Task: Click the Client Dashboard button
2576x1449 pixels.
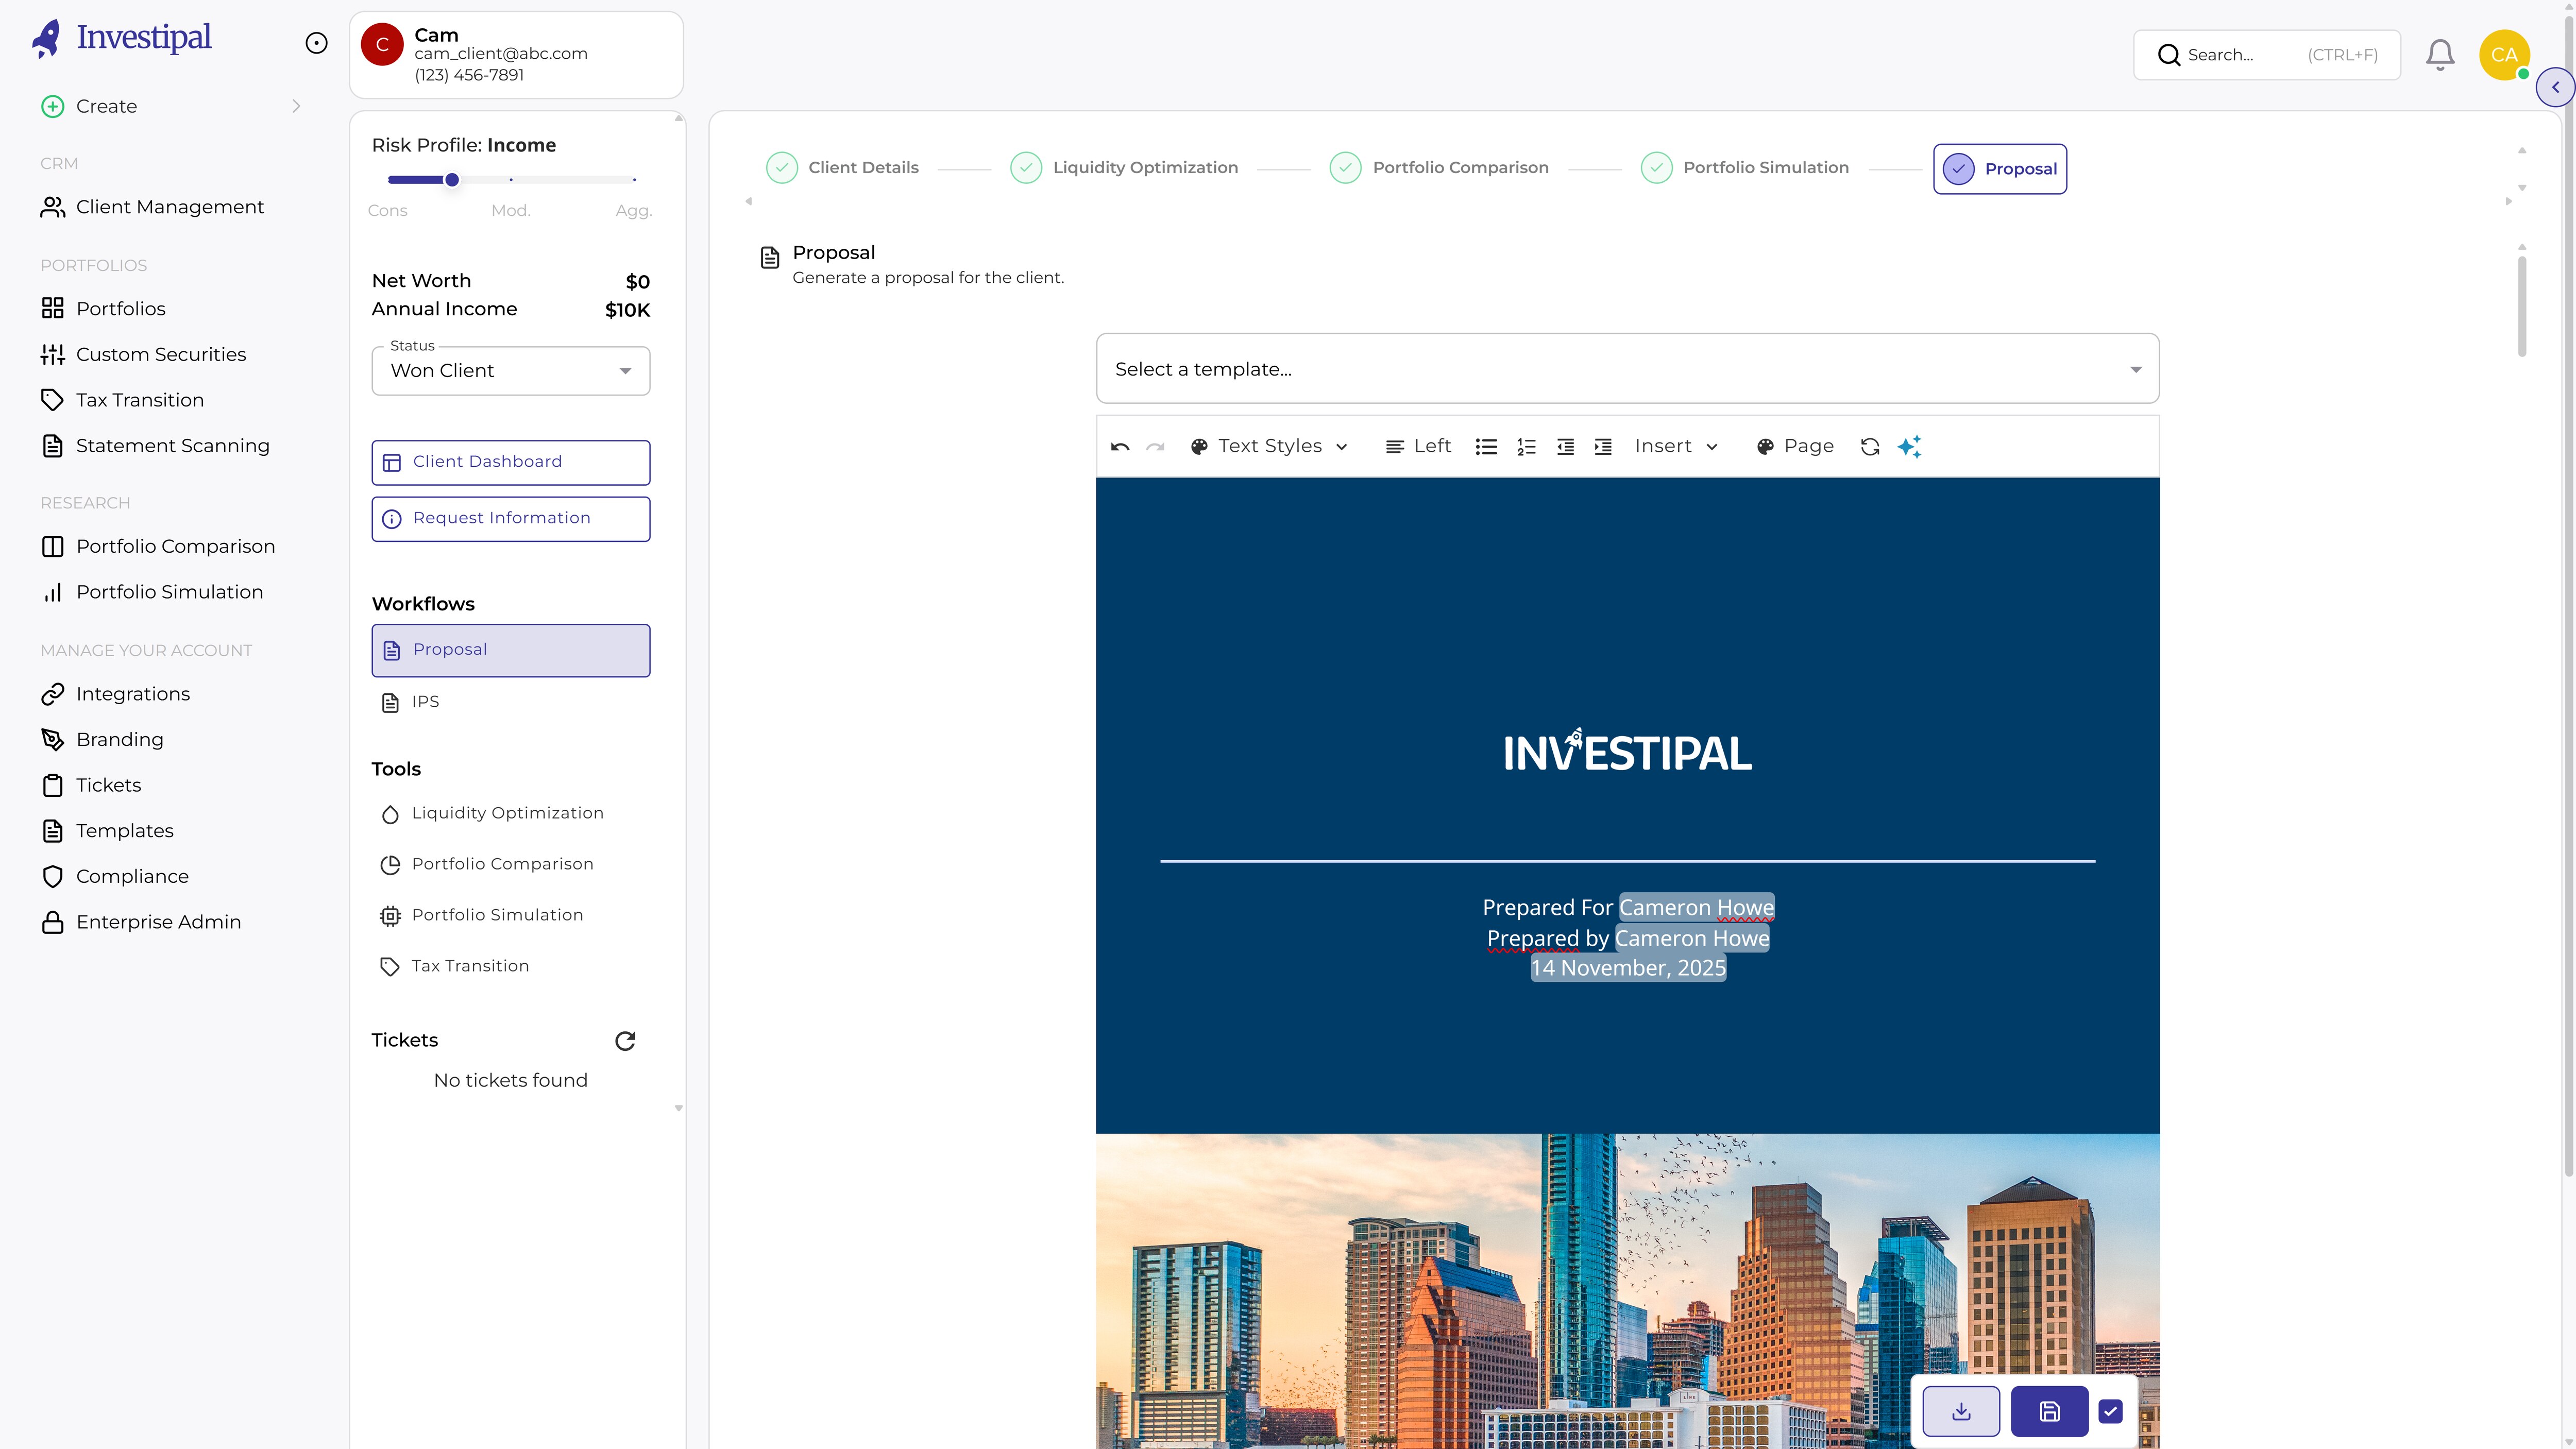Action: pos(511,462)
